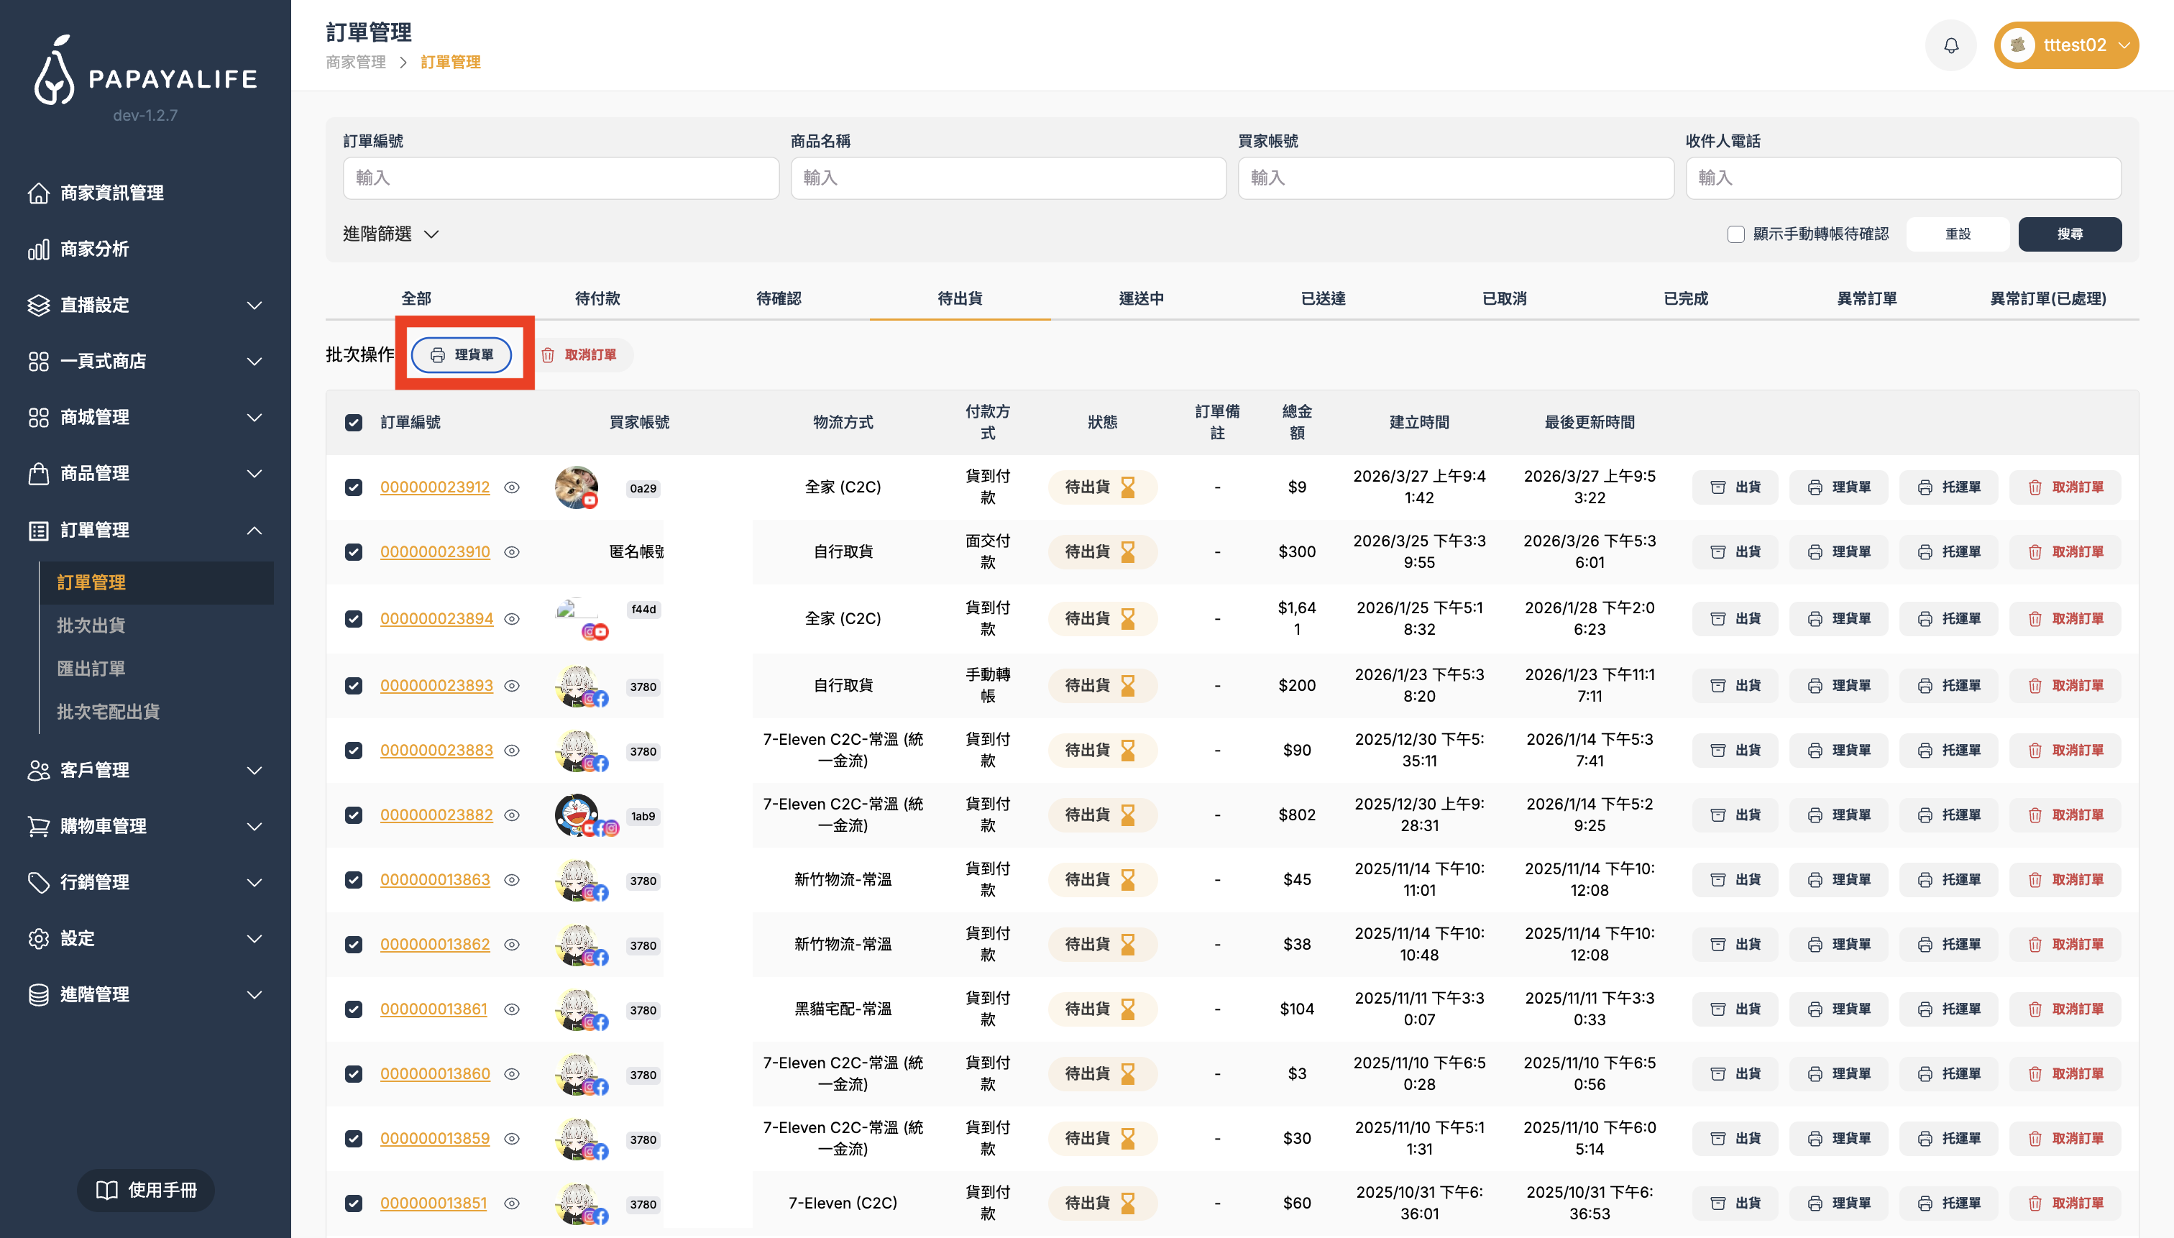Screen dimensions: 2174x1238
Task: Open the tttest02 account dropdown
Action: [x=2066, y=45]
